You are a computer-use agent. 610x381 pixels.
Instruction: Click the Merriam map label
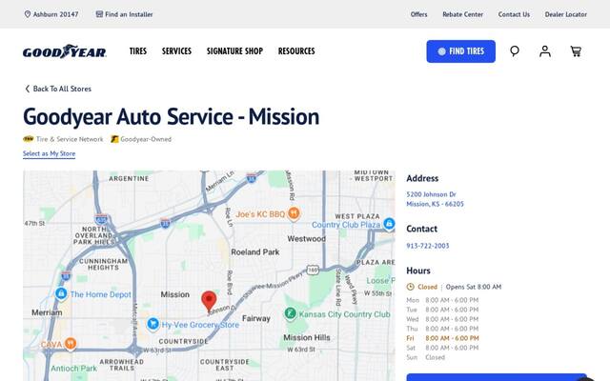(47, 312)
